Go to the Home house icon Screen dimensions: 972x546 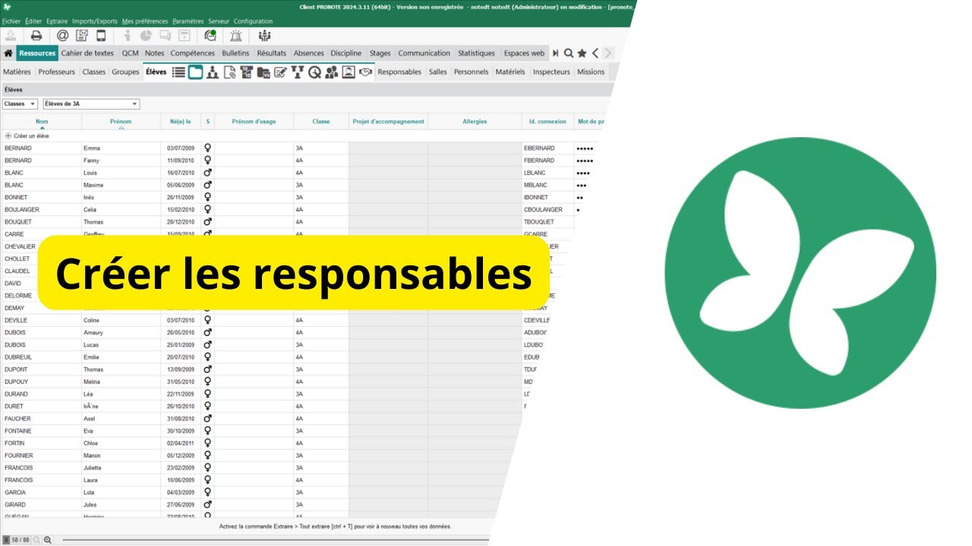[8, 53]
